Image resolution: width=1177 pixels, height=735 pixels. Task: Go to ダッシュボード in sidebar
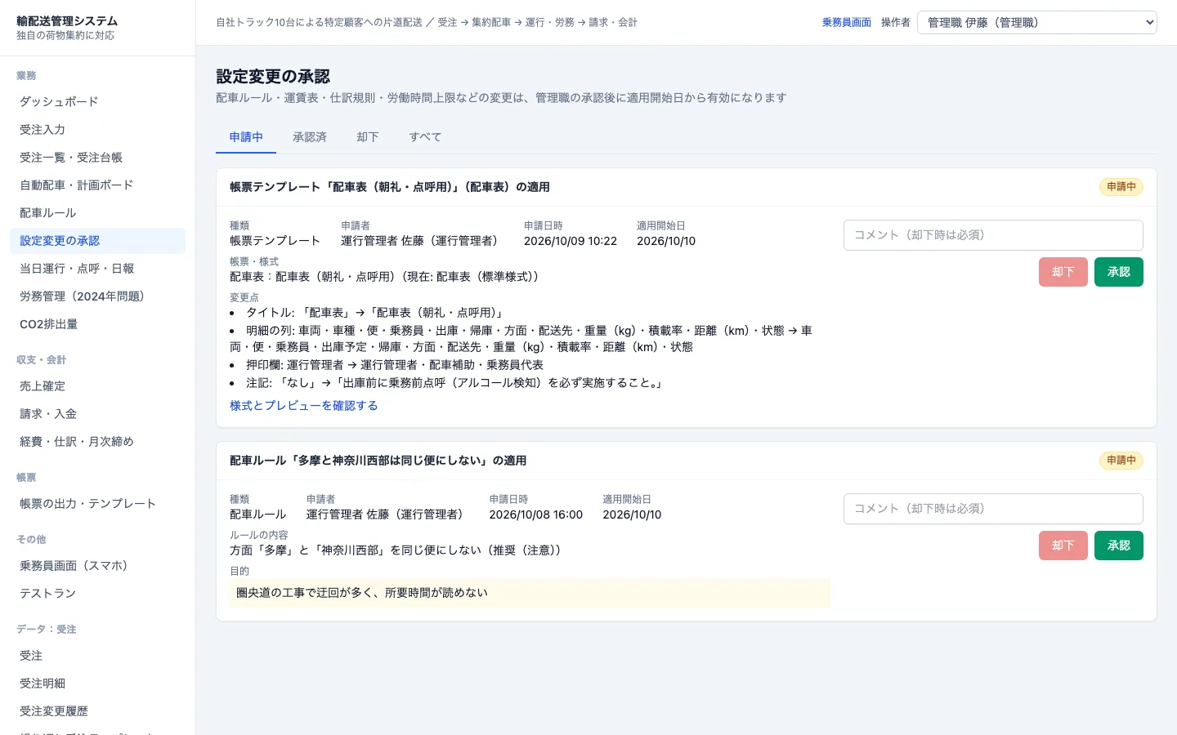(x=97, y=102)
